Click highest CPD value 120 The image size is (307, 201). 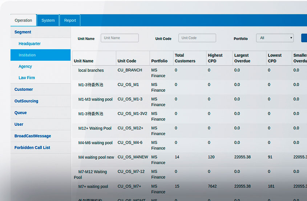[211, 157]
